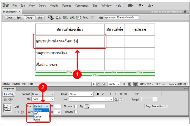Click the Bold formatting icon
Screen dimensions: 190x126
pos(98,94)
